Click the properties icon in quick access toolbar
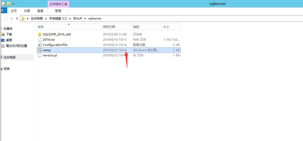The image size is (303, 141). tap(4, 4)
